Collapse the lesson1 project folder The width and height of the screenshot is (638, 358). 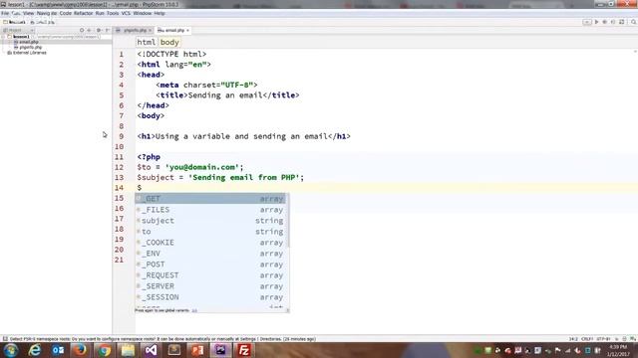pos(4,37)
